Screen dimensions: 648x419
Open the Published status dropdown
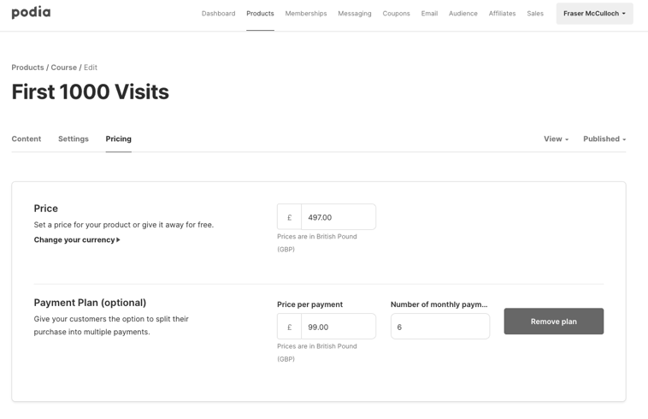[604, 139]
